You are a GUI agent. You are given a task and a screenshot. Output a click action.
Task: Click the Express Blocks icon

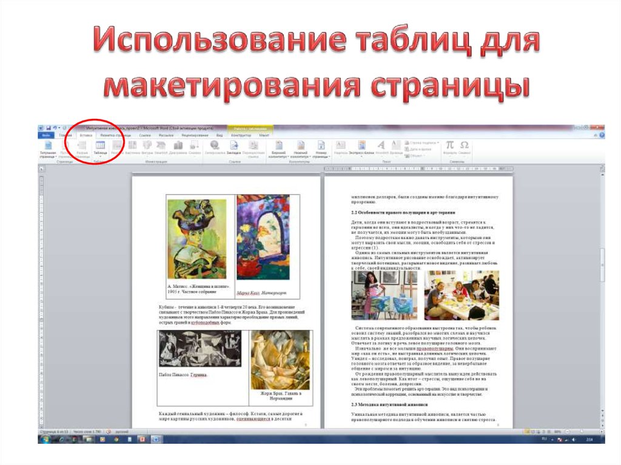click(x=361, y=147)
